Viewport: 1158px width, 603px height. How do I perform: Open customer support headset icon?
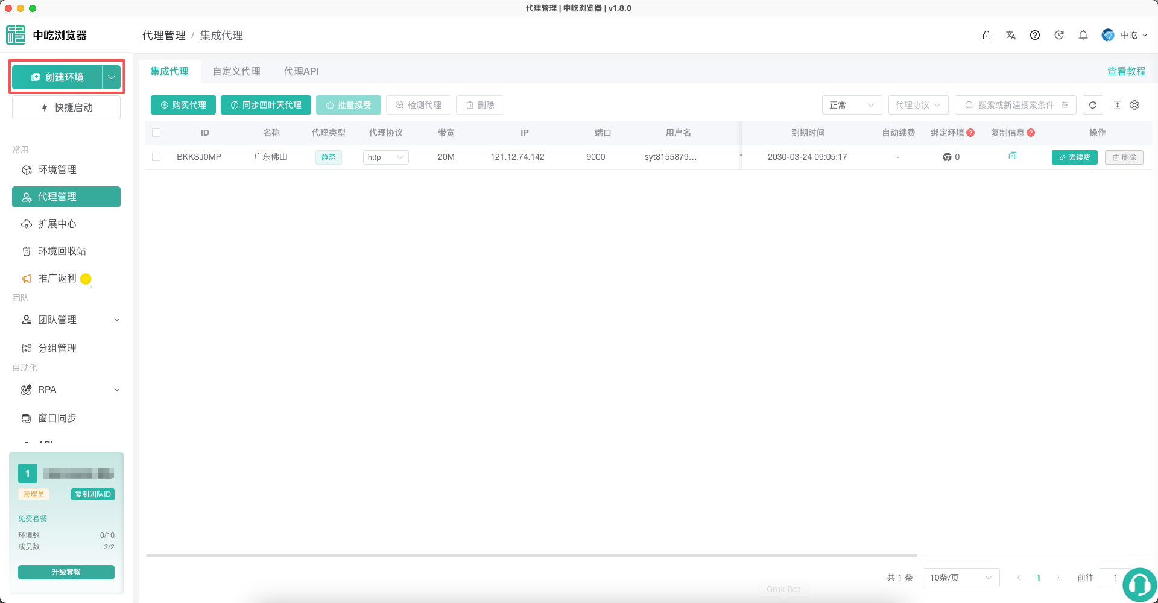tap(1139, 584)
